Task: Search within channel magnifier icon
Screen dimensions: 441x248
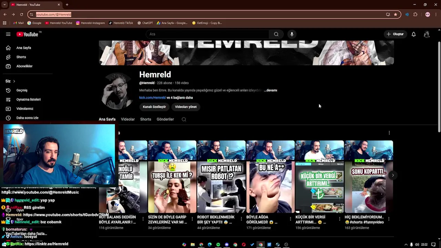Action: coord(184,119)
